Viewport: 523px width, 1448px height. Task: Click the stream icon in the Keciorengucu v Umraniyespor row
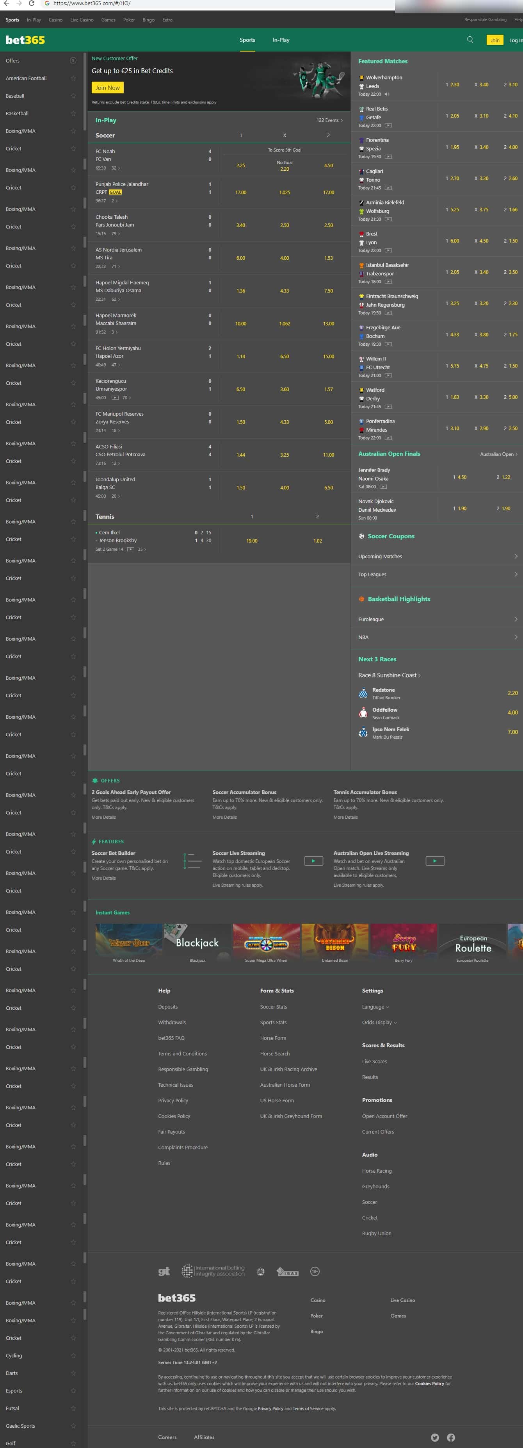(115, 397)
